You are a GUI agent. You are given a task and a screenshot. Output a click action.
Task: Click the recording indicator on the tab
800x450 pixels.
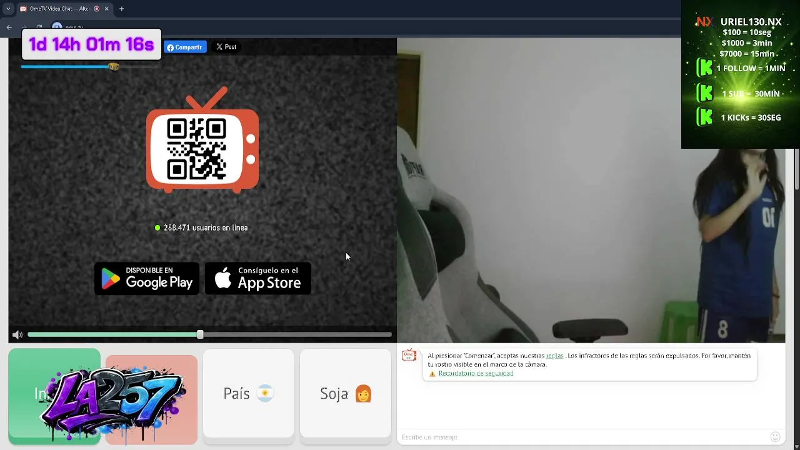[97, 9]
